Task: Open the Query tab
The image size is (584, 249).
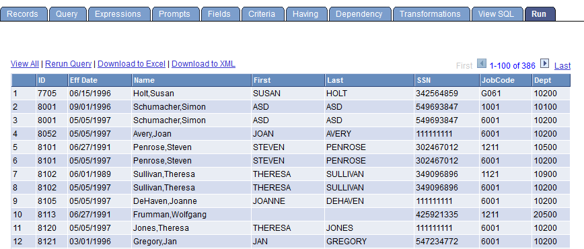Action: coord(67,14)
